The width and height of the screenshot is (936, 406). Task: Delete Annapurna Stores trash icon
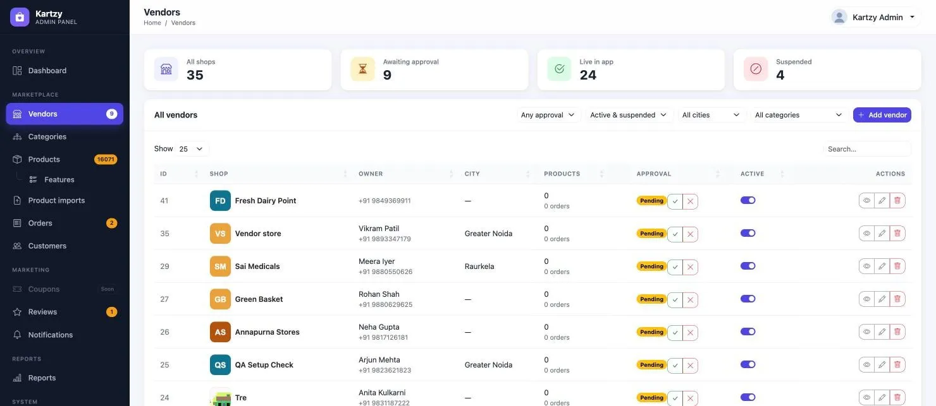(x=897, y=332)
